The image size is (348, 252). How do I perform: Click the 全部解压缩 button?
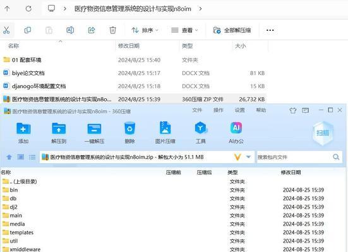(x=232, y=30)
